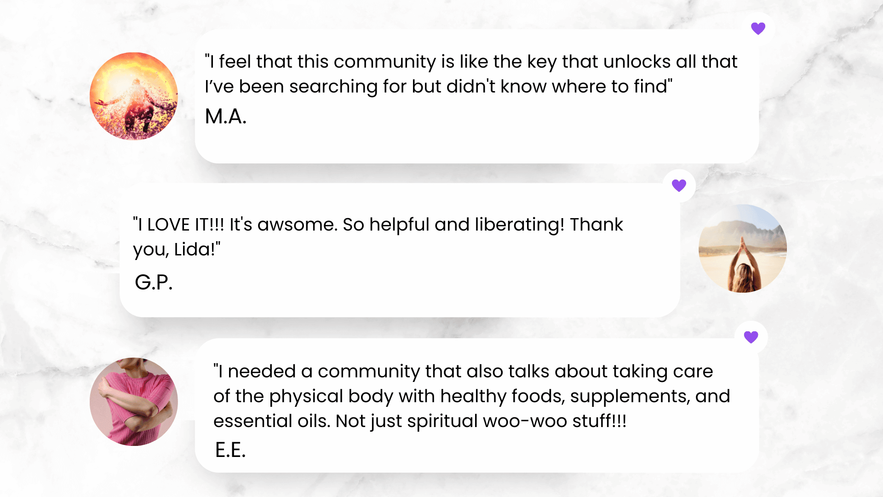This screenshot has height=497, width=883.
Task: Select the G.P. author initials
Action: click(154, 282)
